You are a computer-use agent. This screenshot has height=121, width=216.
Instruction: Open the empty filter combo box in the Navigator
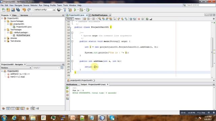point(46,68)
